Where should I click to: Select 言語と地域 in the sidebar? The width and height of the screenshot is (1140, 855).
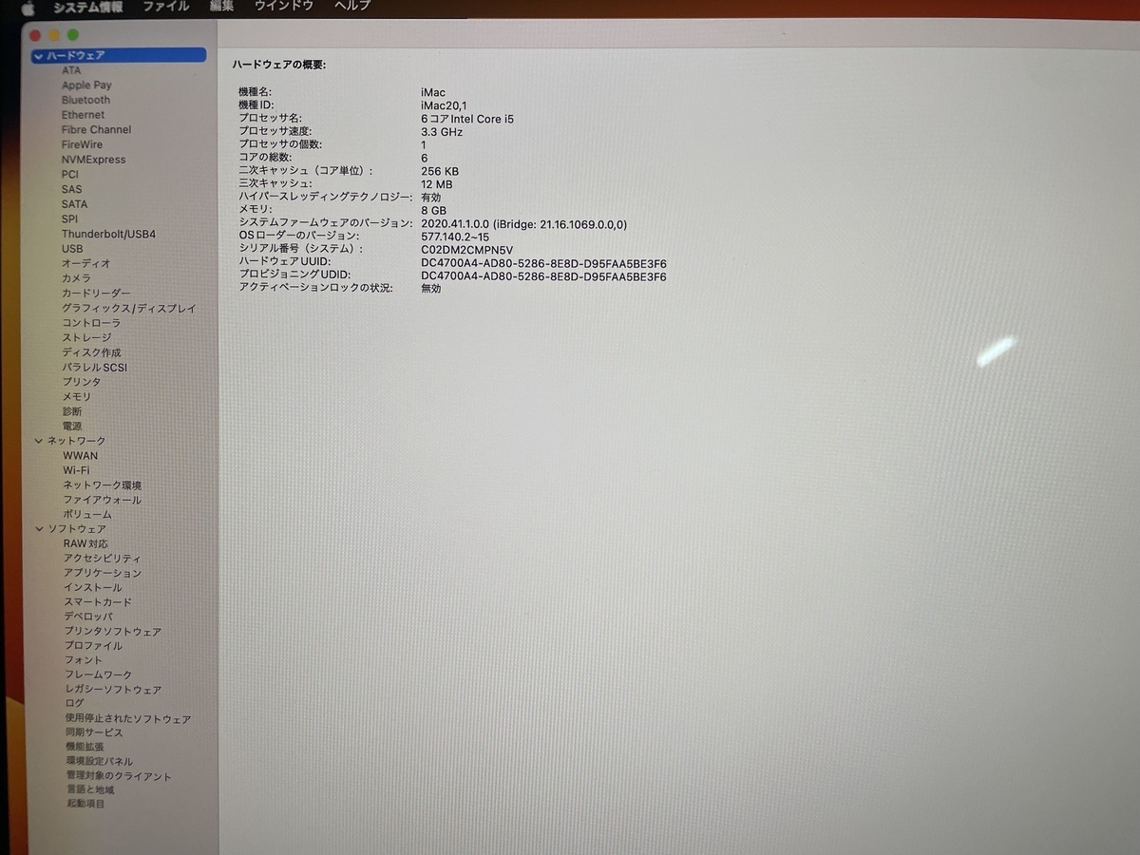pyautogui.click(x=90, y=790)
